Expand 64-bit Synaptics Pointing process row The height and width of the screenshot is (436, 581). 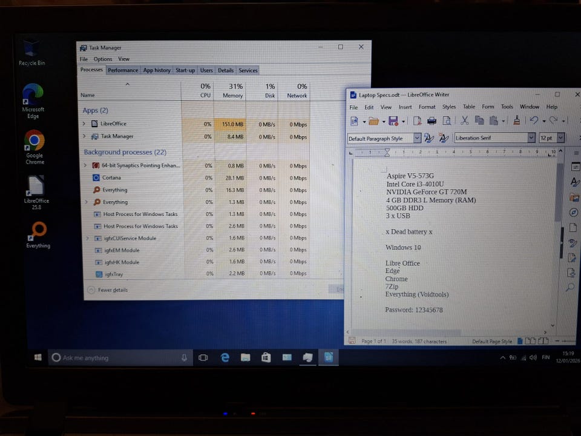[x=85, y=165]
